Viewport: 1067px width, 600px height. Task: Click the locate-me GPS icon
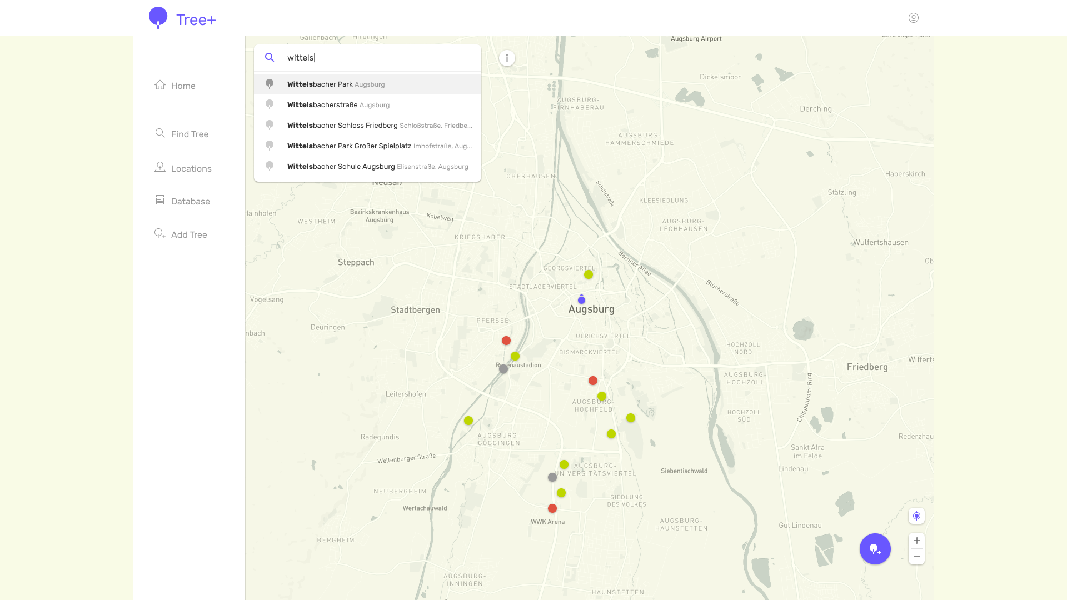click(916, 516)
